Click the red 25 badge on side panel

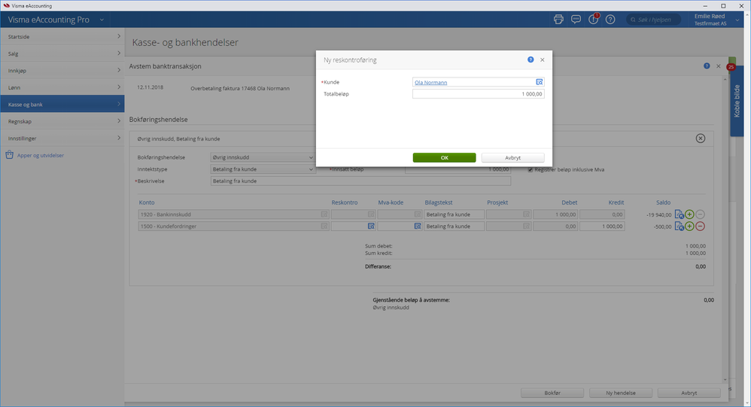731,67
